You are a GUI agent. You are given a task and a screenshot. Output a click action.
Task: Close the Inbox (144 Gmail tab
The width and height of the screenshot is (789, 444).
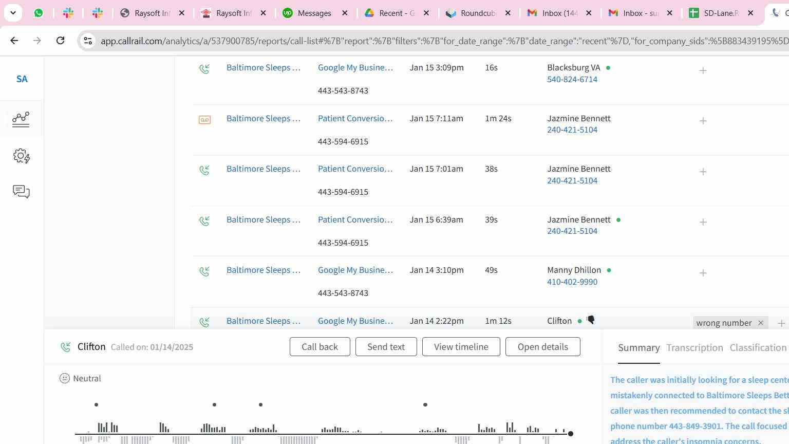589,13
